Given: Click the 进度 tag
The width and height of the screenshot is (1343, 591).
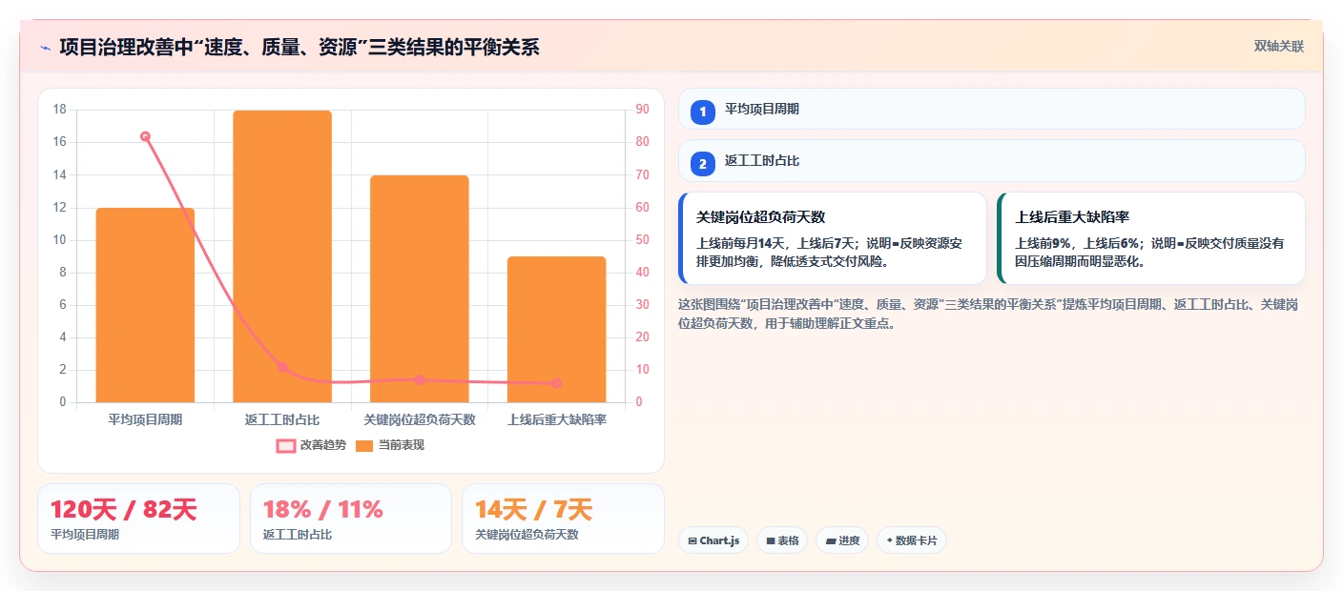Looking at the screenshot, I should coord(842,540).
